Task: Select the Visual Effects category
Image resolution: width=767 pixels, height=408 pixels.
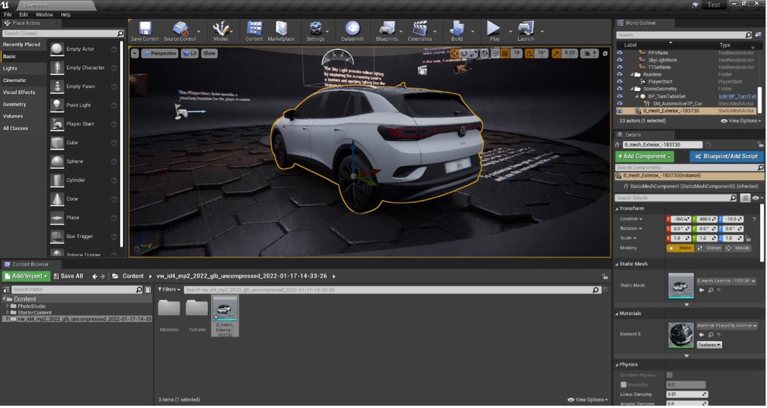Action: click(23, 92)
